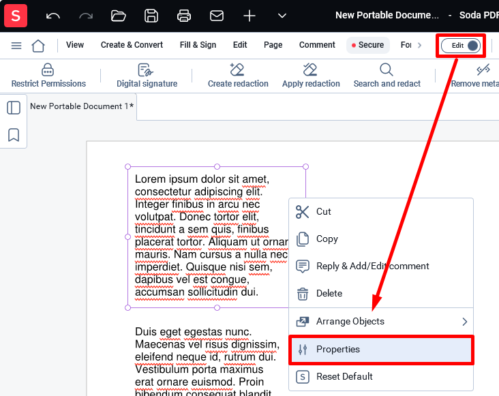
Task: Open the Restrict Permissions tool
Action: (48, 76)
